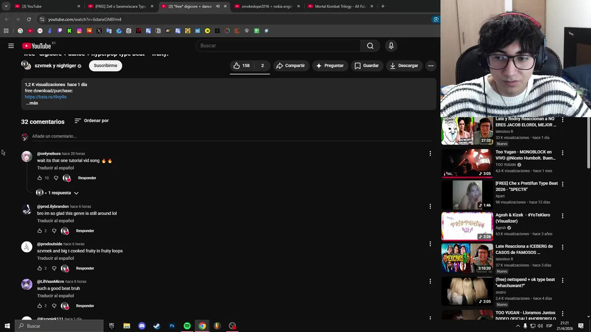Open the @onlynebura username link

pyautogui.click(x=49, y=154)
